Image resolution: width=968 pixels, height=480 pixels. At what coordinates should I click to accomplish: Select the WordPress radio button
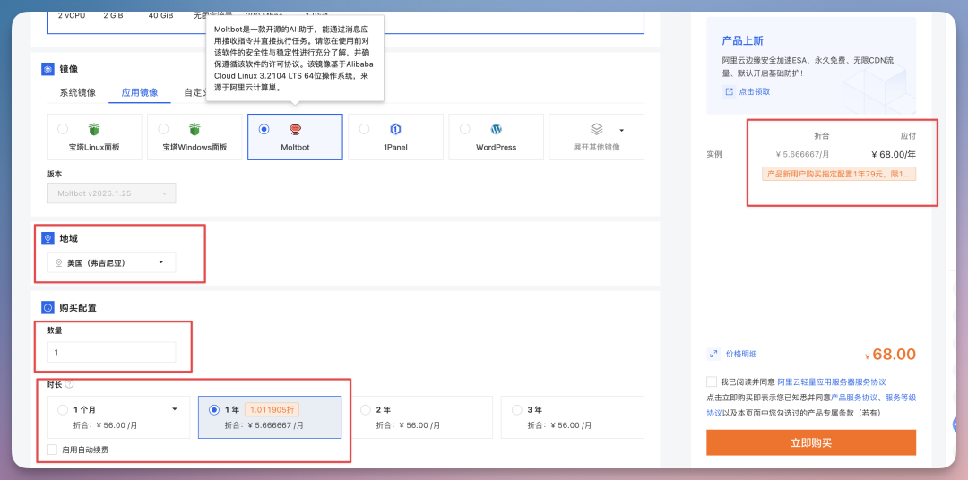tap(464, 129)
